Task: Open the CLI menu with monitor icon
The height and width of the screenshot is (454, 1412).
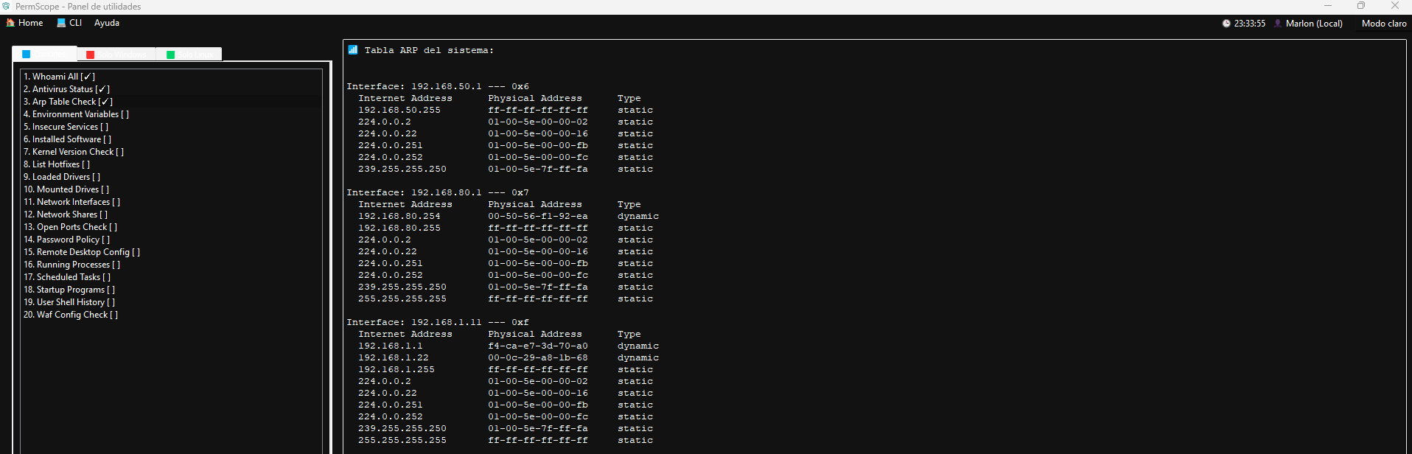Action: pyautogui.click(x=69, y=23)
